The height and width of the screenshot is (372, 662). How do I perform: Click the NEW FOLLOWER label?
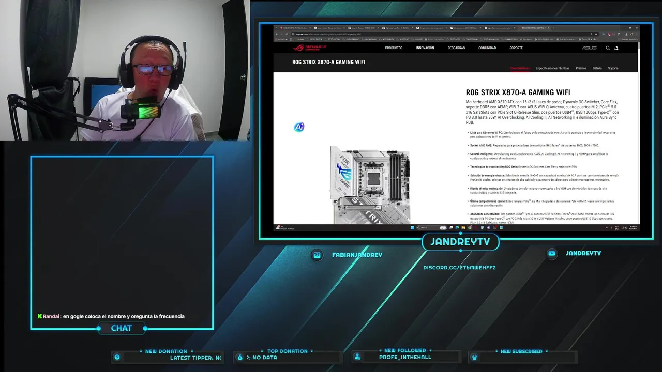pos(405,351)
